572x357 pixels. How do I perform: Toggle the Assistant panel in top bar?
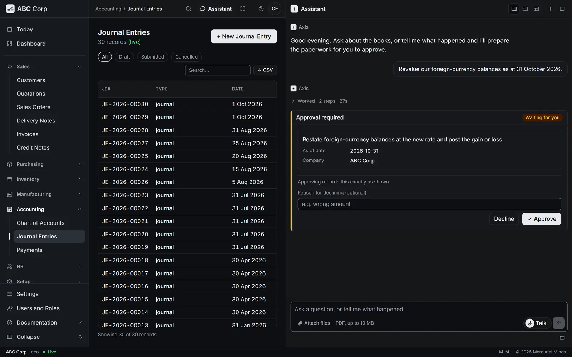[x=216, y=9]
